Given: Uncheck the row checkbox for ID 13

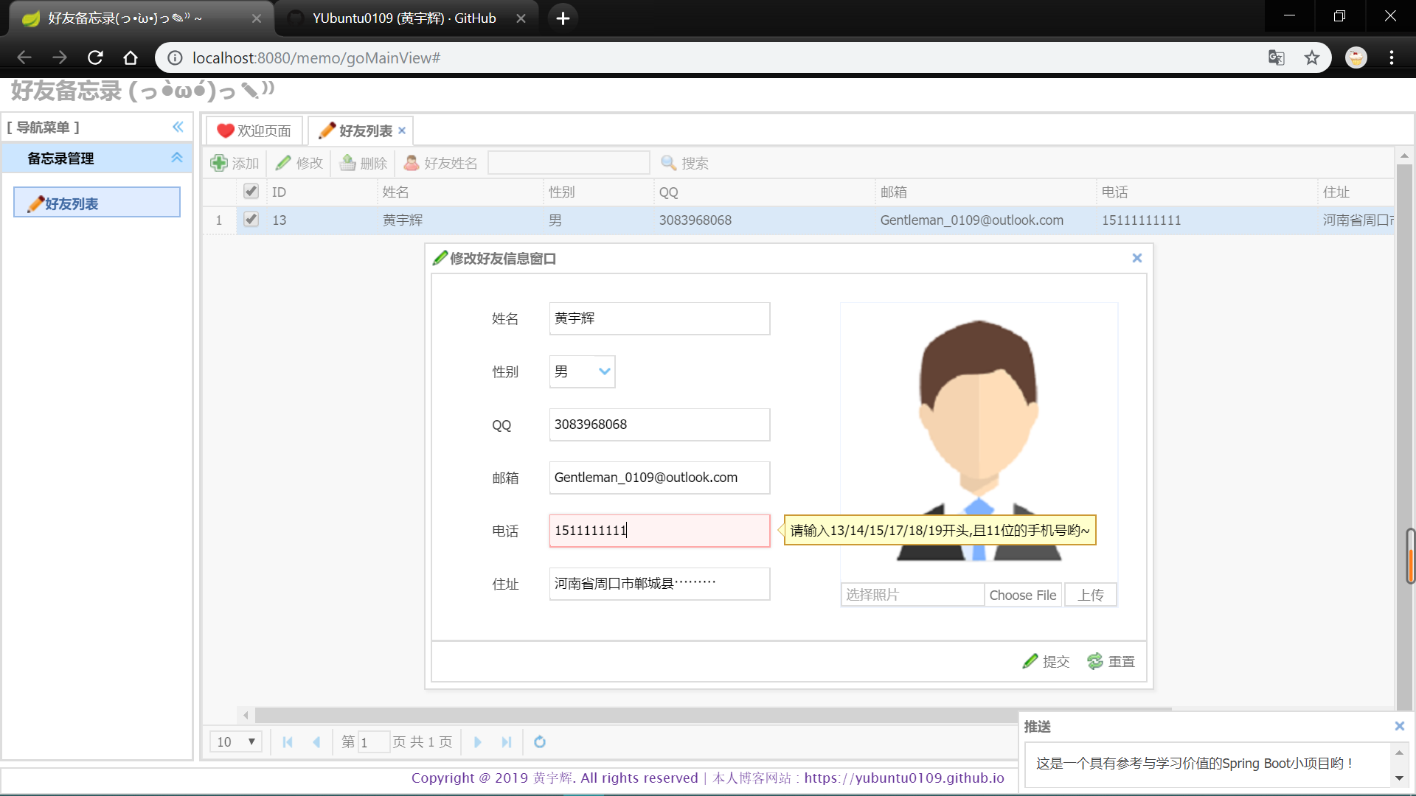Looking at the screenshot, I should click(x=251, y=220).
